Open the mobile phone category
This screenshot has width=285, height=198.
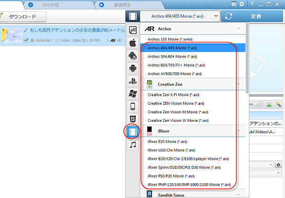click(x=133, y=106)
